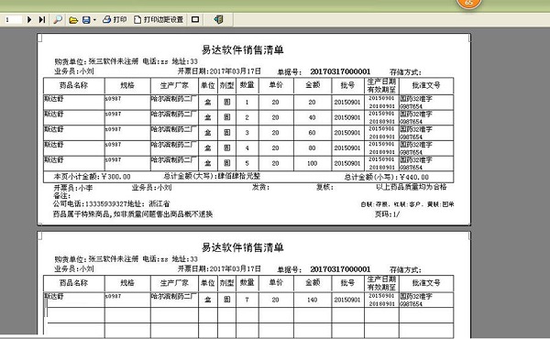This screenshot has width=550, height=339.
Task: Click the 总计金额(小写) ¥440.00 total
Action: (x=387, y=177)
